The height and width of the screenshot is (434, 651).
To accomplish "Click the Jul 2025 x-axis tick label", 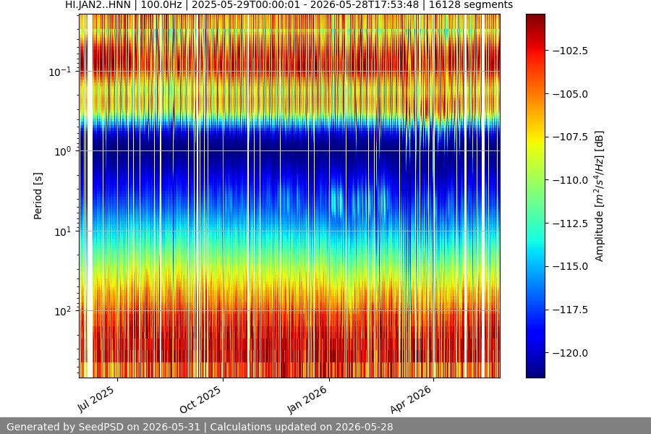I will (x=97, y=399).
